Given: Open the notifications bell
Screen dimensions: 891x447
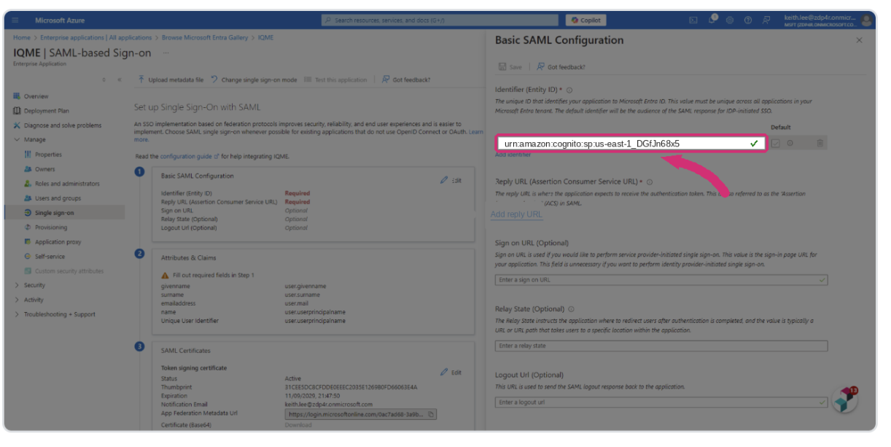Looking at the screenshot, I should click(x=712, y=20).
